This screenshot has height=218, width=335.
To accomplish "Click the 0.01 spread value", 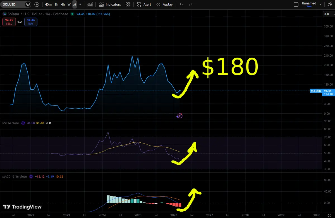I will tap(20, 22).
